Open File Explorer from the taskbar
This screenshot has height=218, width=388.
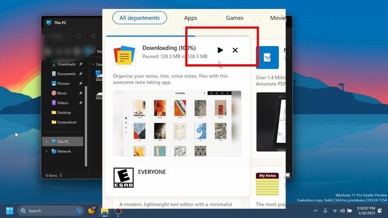pyautogui.click(x=105, y=211)
